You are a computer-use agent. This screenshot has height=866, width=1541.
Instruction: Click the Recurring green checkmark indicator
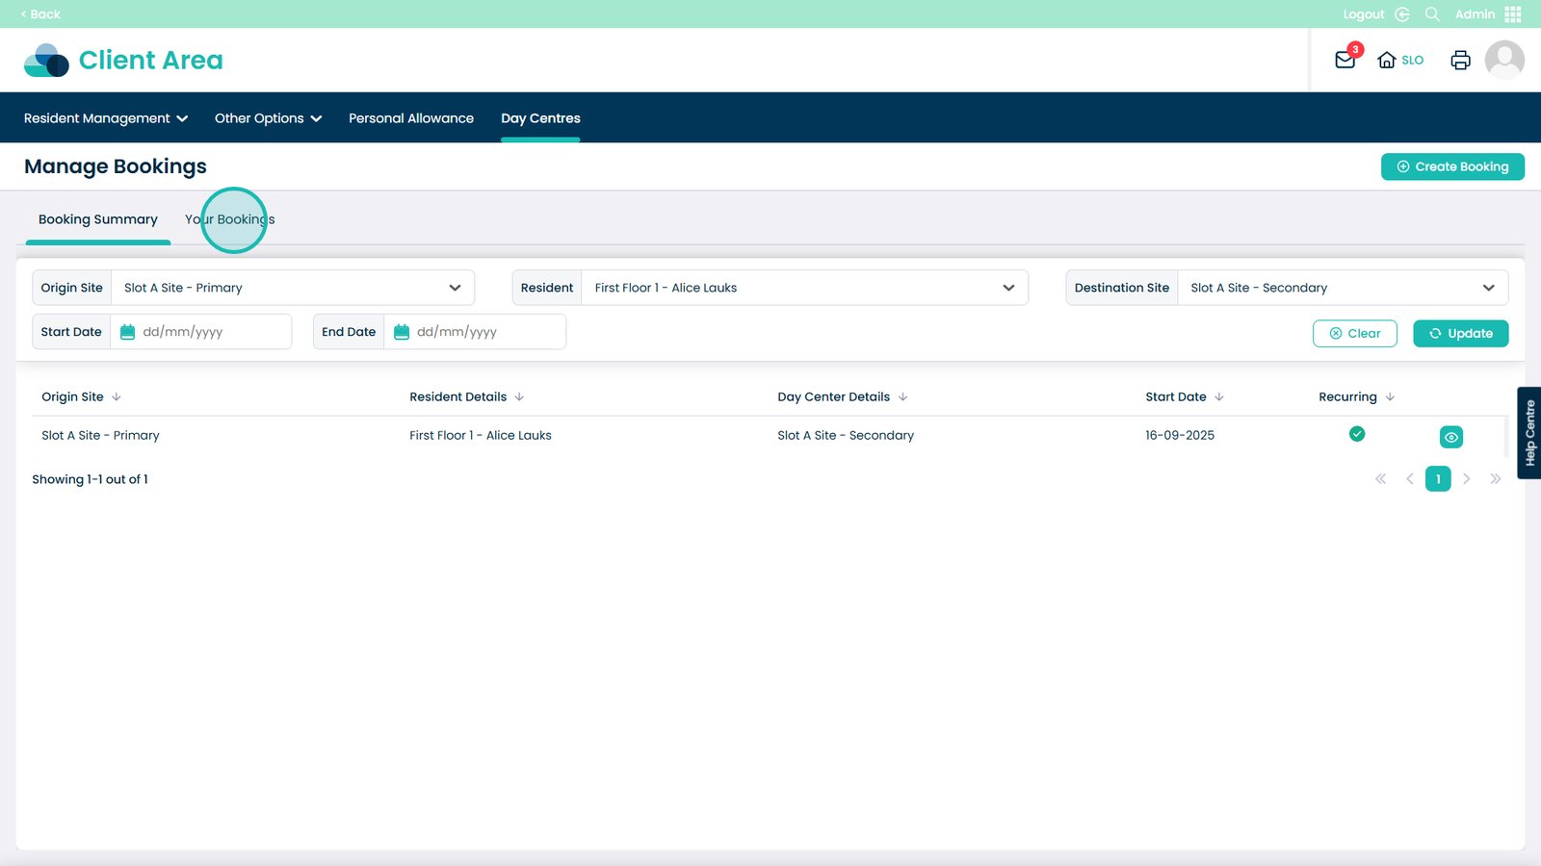(x=1356, y=434)
